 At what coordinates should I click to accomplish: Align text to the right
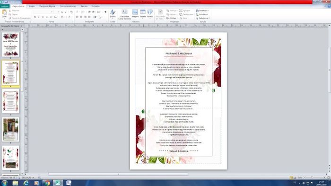pyautogui.click(x=85, y=17)
